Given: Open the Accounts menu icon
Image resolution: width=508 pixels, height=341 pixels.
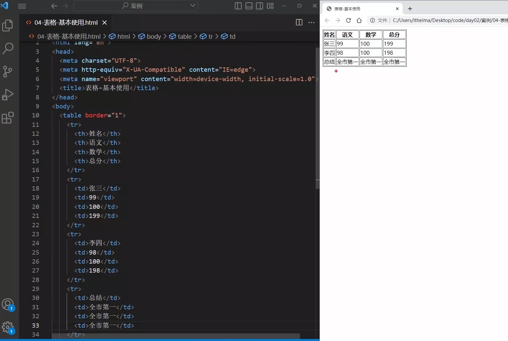Looking at the screenshot, I should [x=8, y=305].
